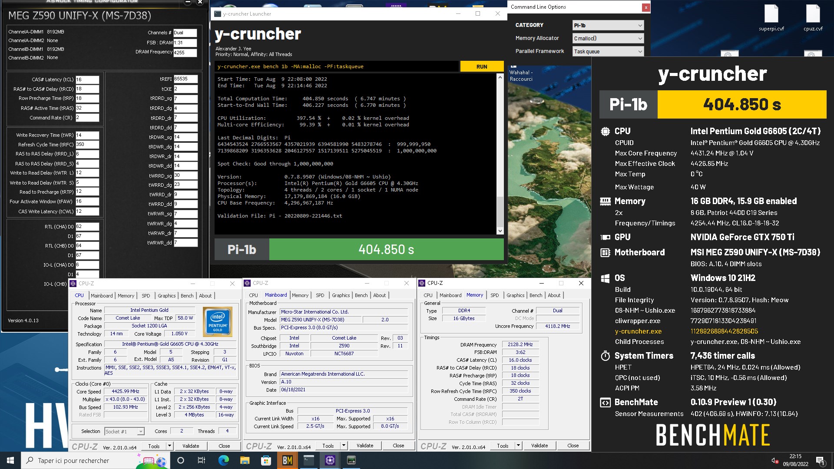Switch to BenchMate via taskbar BM icon

coord(287,460)
